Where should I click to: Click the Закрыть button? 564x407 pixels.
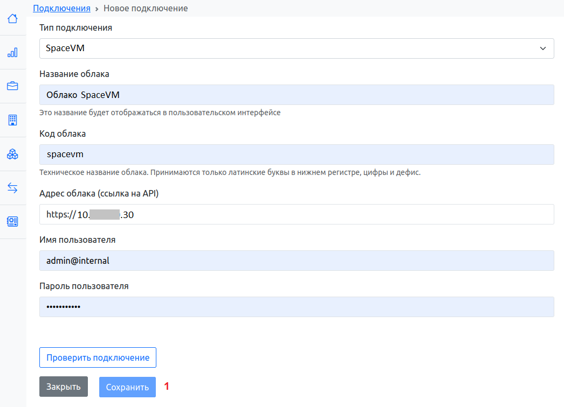[64, 387]
